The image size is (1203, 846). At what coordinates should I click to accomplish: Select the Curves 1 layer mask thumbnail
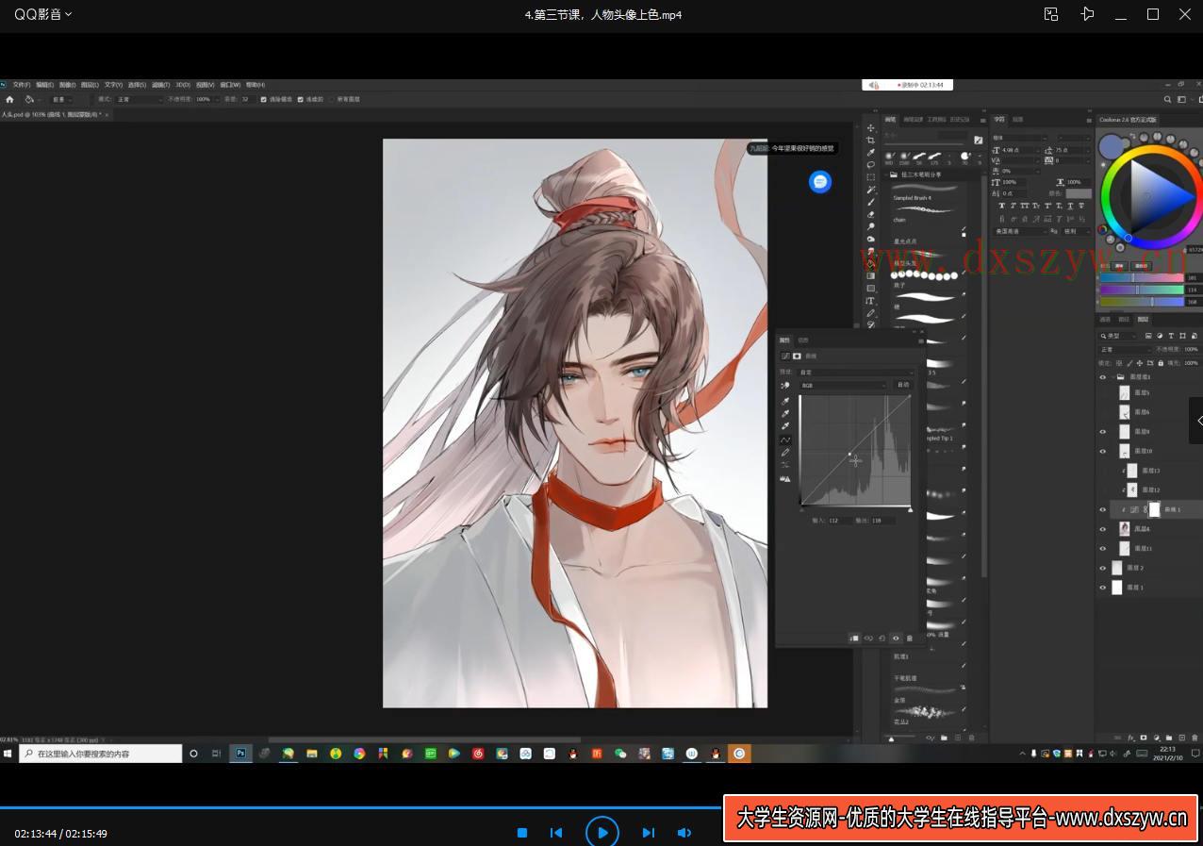click(x=1154, y=509)
